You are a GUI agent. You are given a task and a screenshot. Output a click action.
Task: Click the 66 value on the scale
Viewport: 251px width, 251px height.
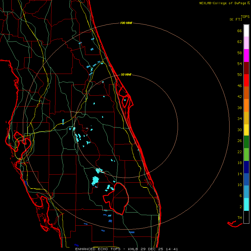[240, 31]
